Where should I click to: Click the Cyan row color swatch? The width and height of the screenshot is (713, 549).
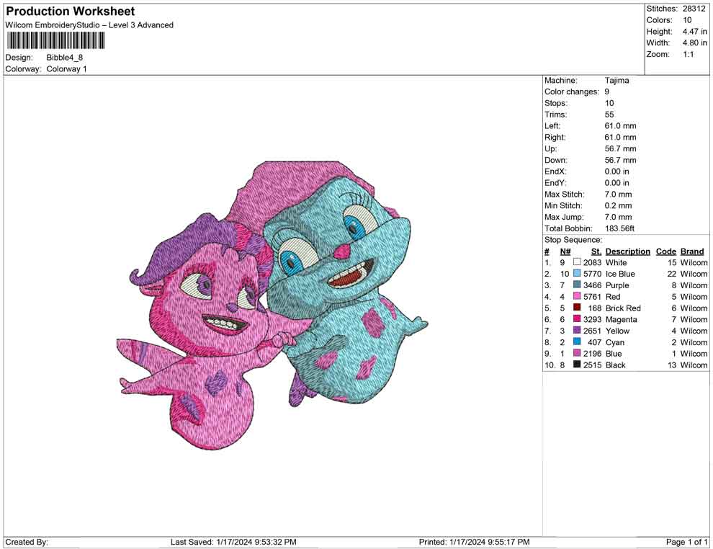pos(577,342)
